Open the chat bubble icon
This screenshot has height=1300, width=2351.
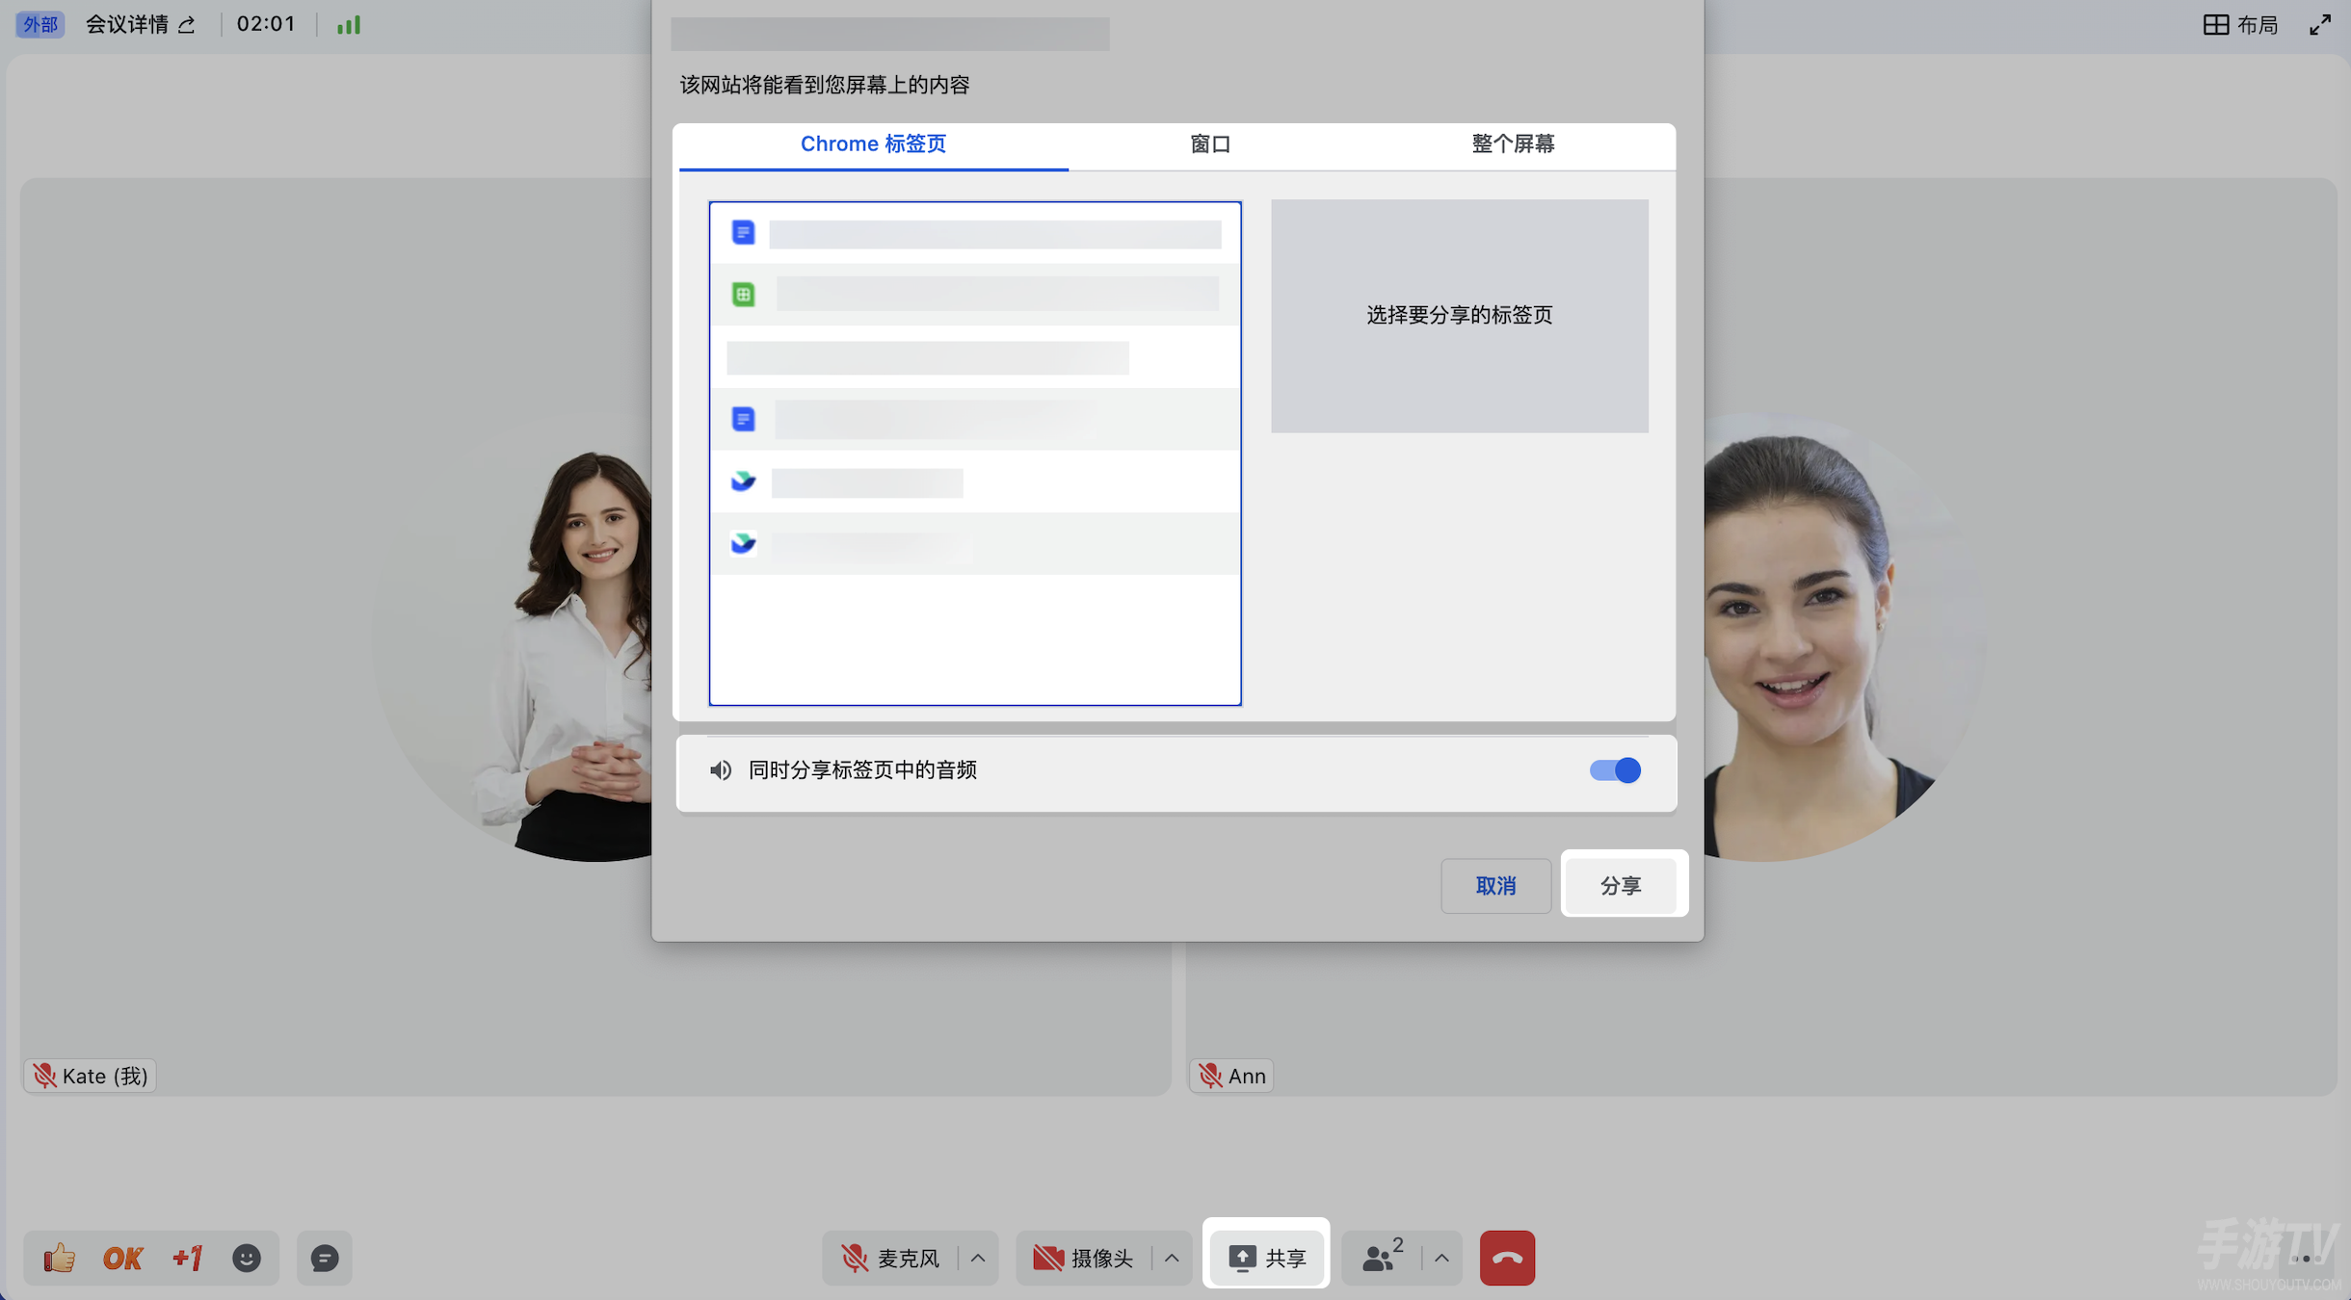pos(325,1258)
